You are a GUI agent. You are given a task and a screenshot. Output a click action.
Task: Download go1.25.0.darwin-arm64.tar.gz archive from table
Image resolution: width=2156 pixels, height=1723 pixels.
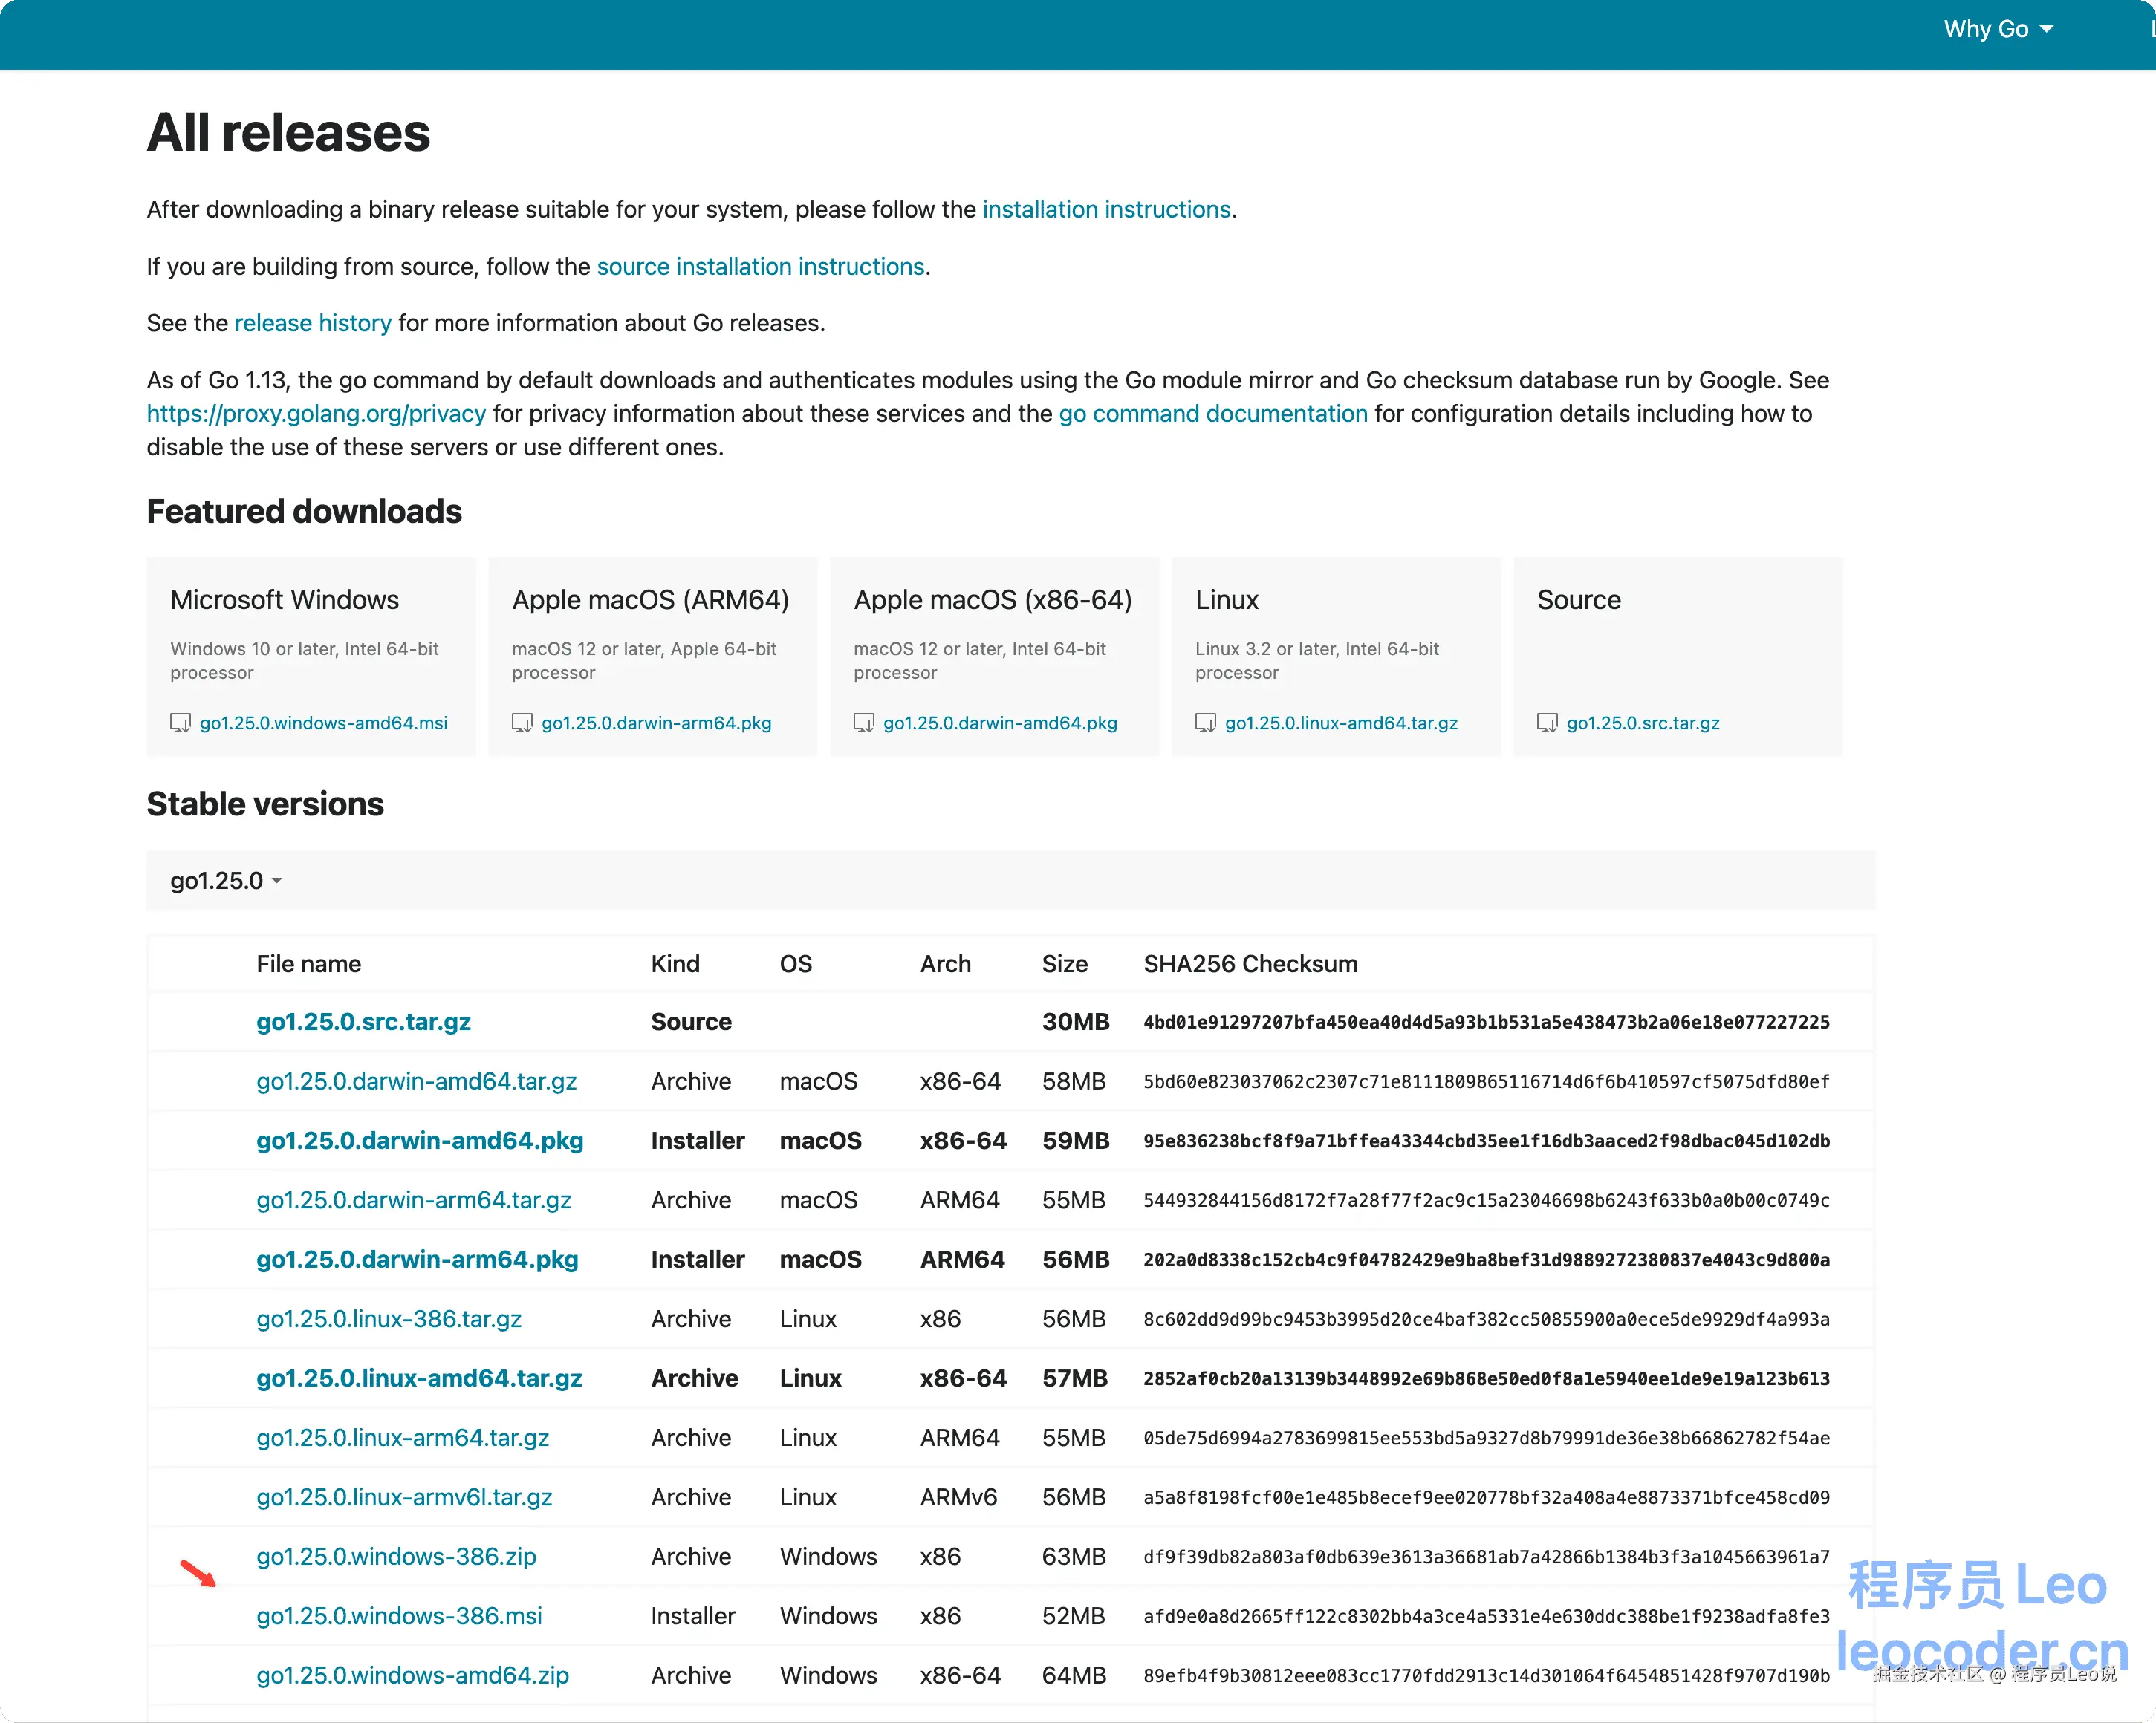point(414,1200)
